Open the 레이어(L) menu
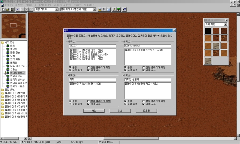The height and width of the screenshot is (144, 240). [x=31, y=5]
